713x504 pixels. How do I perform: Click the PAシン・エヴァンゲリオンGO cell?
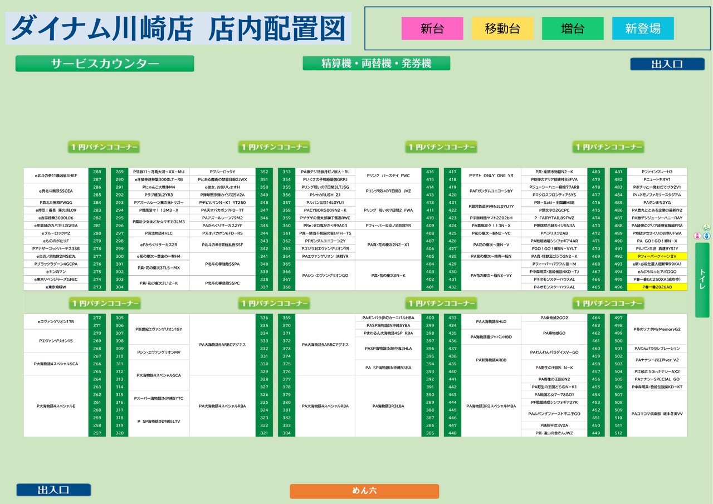325,276
